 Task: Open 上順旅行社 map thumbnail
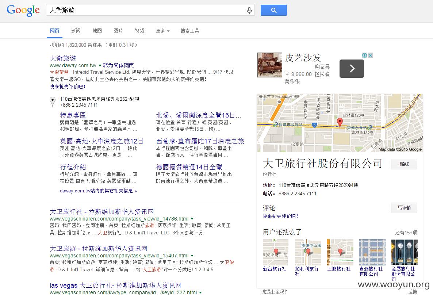(340, 252)
